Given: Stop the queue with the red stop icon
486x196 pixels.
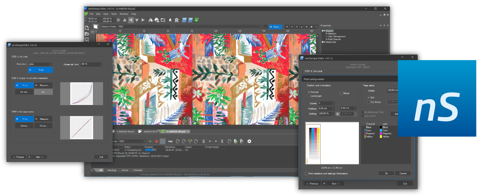Looking at the screenshot, I should point(157,141).
